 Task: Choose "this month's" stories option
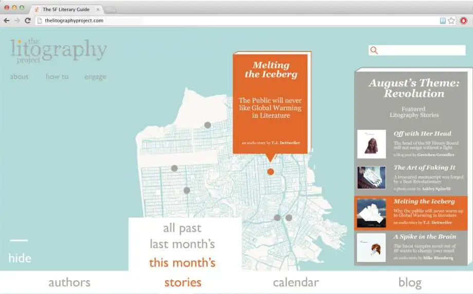pyautogui.click(x=182, y=263)
